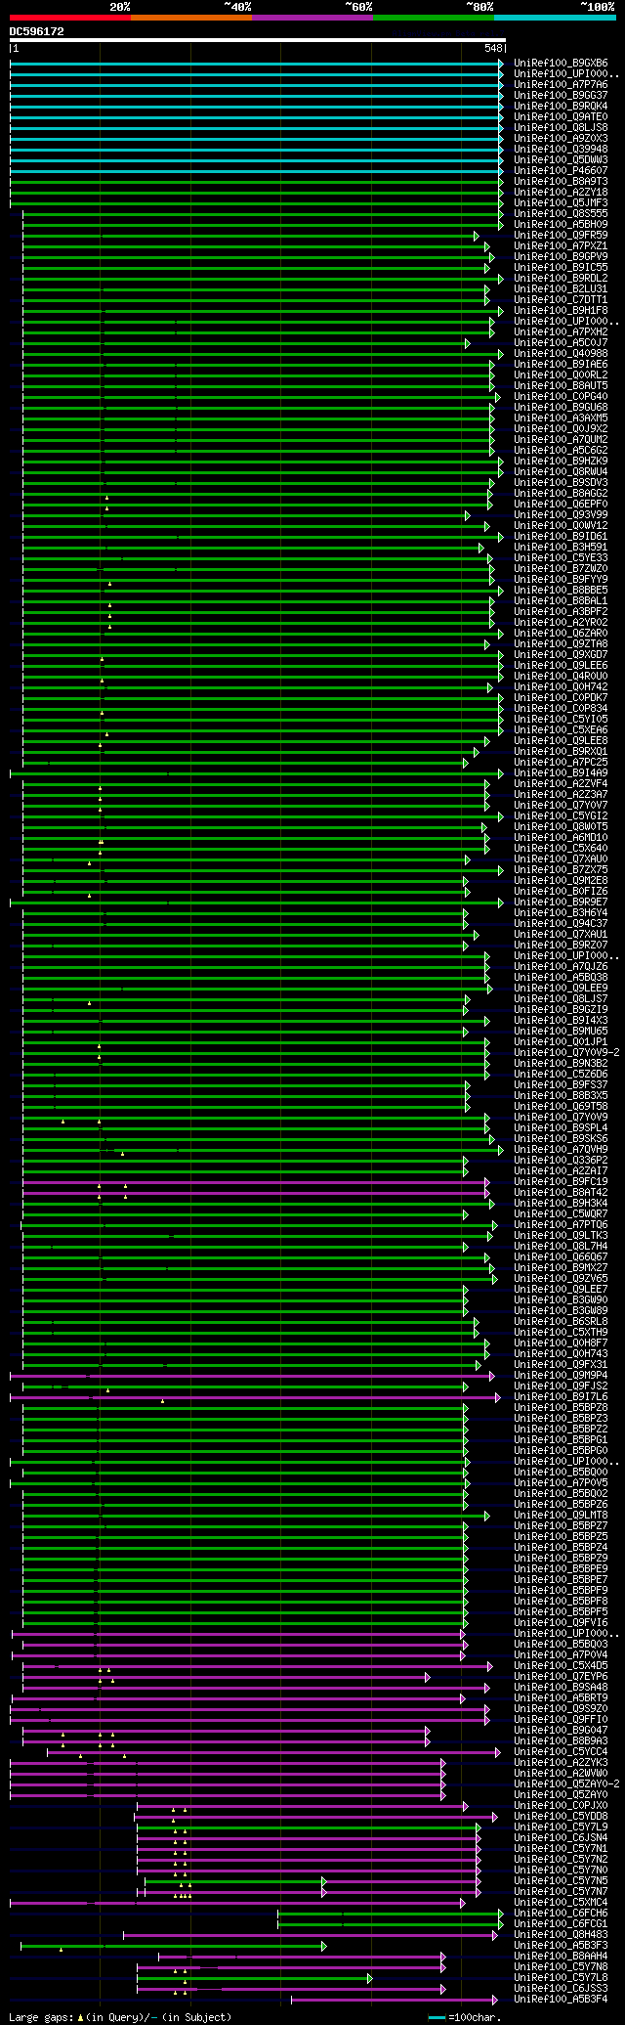Screen dimensions: 625x2025
Task: Click hit label UniRef100_Q5DWW3
Action: 561,160
